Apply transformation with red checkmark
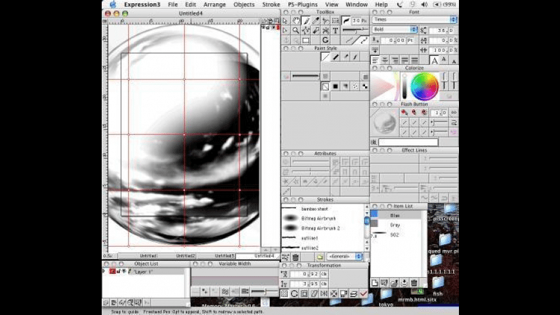Screen dimensions: 560x315 364,294
